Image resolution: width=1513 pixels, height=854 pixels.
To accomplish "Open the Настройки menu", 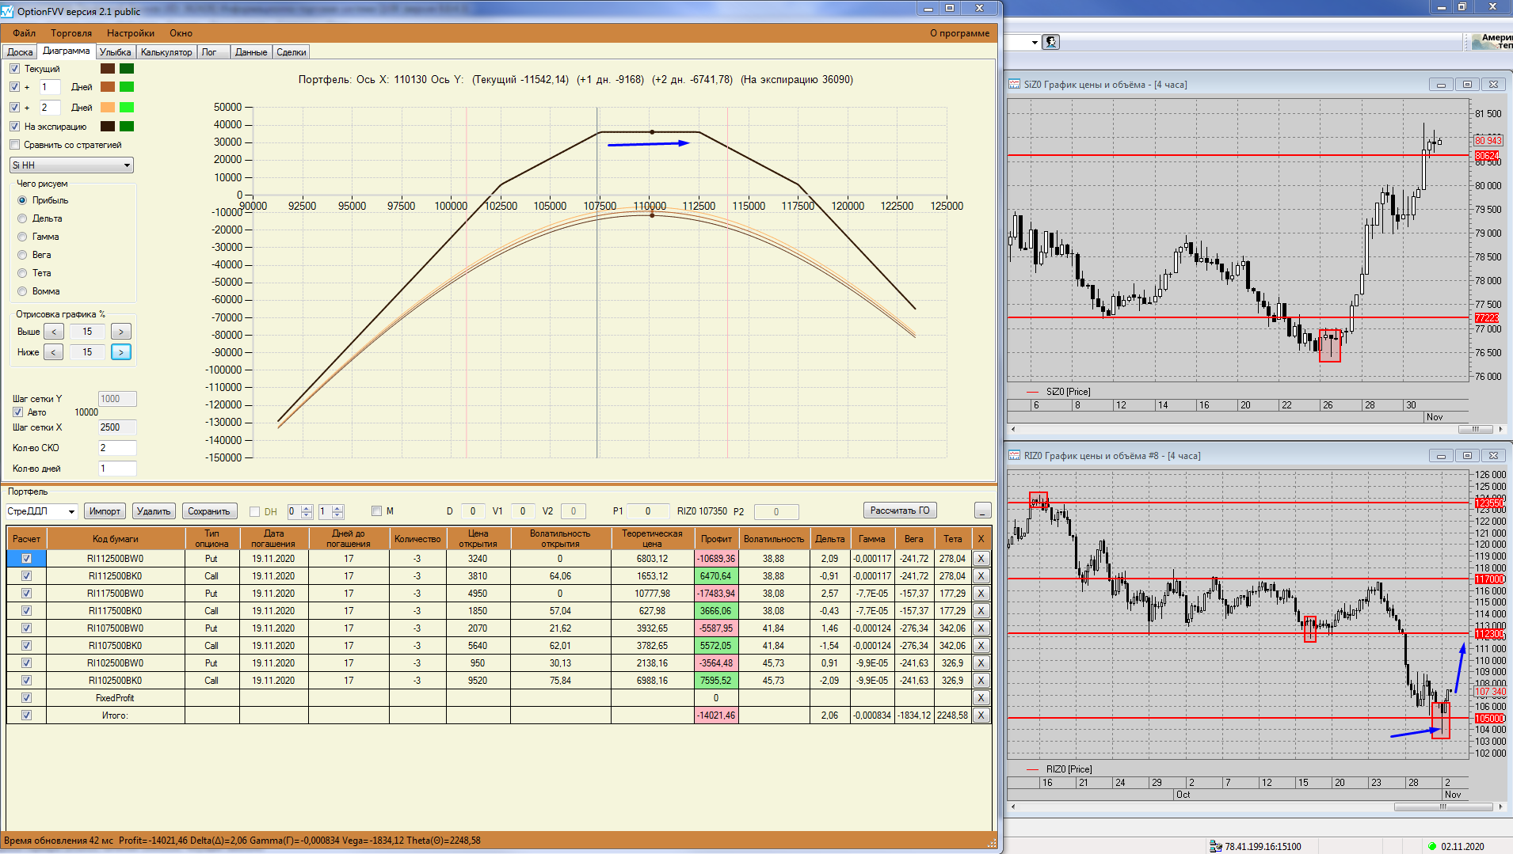I will pos(131,33).
